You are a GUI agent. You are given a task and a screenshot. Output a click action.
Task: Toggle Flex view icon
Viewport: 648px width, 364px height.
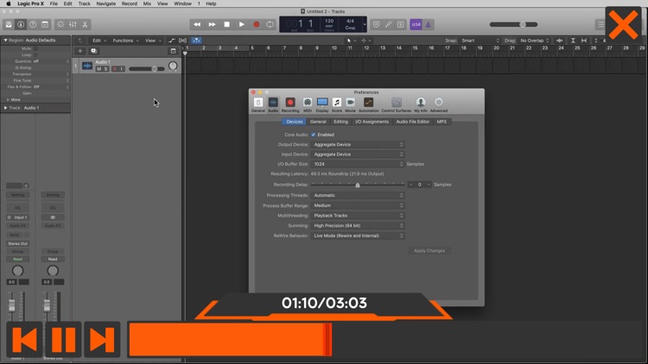182,41
